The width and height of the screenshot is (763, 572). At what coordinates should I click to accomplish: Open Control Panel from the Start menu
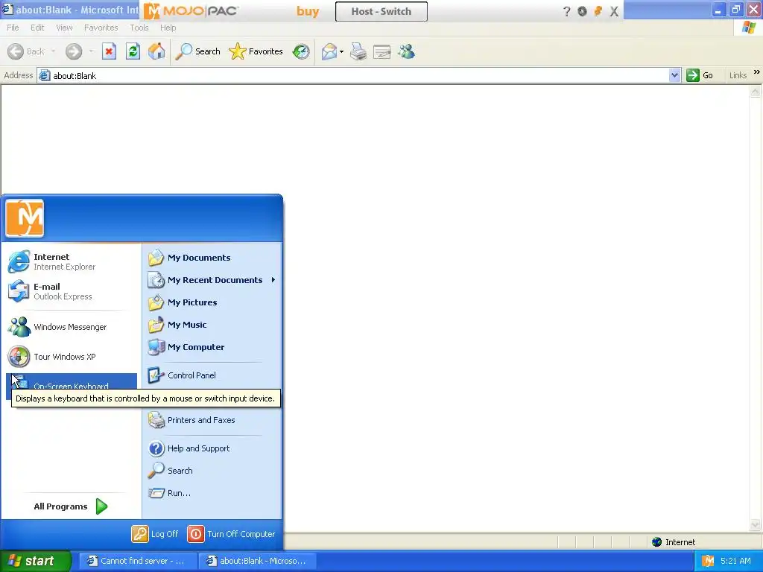coord(212,375)
